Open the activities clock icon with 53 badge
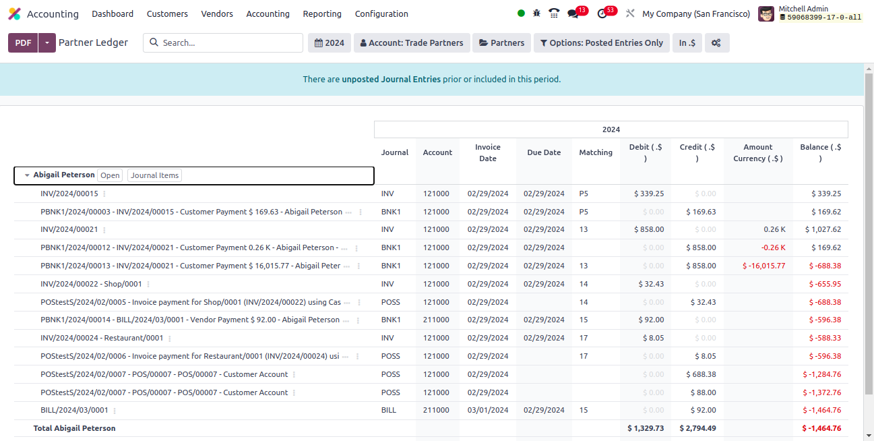This screenshot has width=874, height=441. (602, 13)
